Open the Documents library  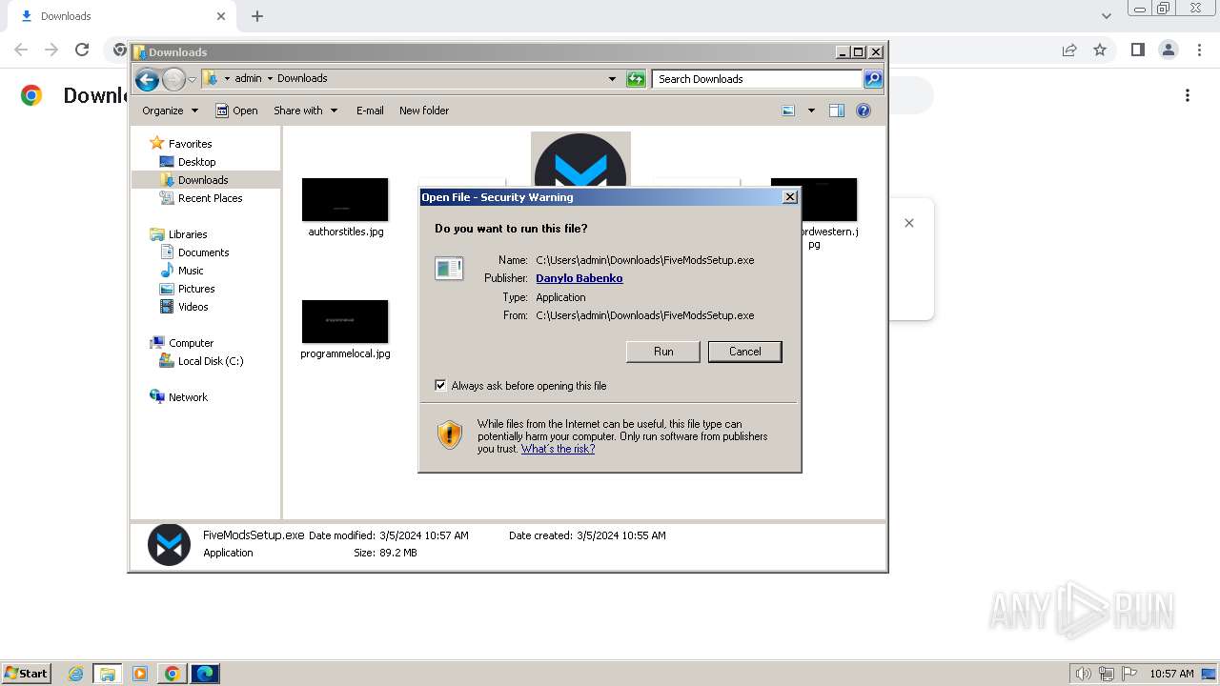tap(203, 252)
